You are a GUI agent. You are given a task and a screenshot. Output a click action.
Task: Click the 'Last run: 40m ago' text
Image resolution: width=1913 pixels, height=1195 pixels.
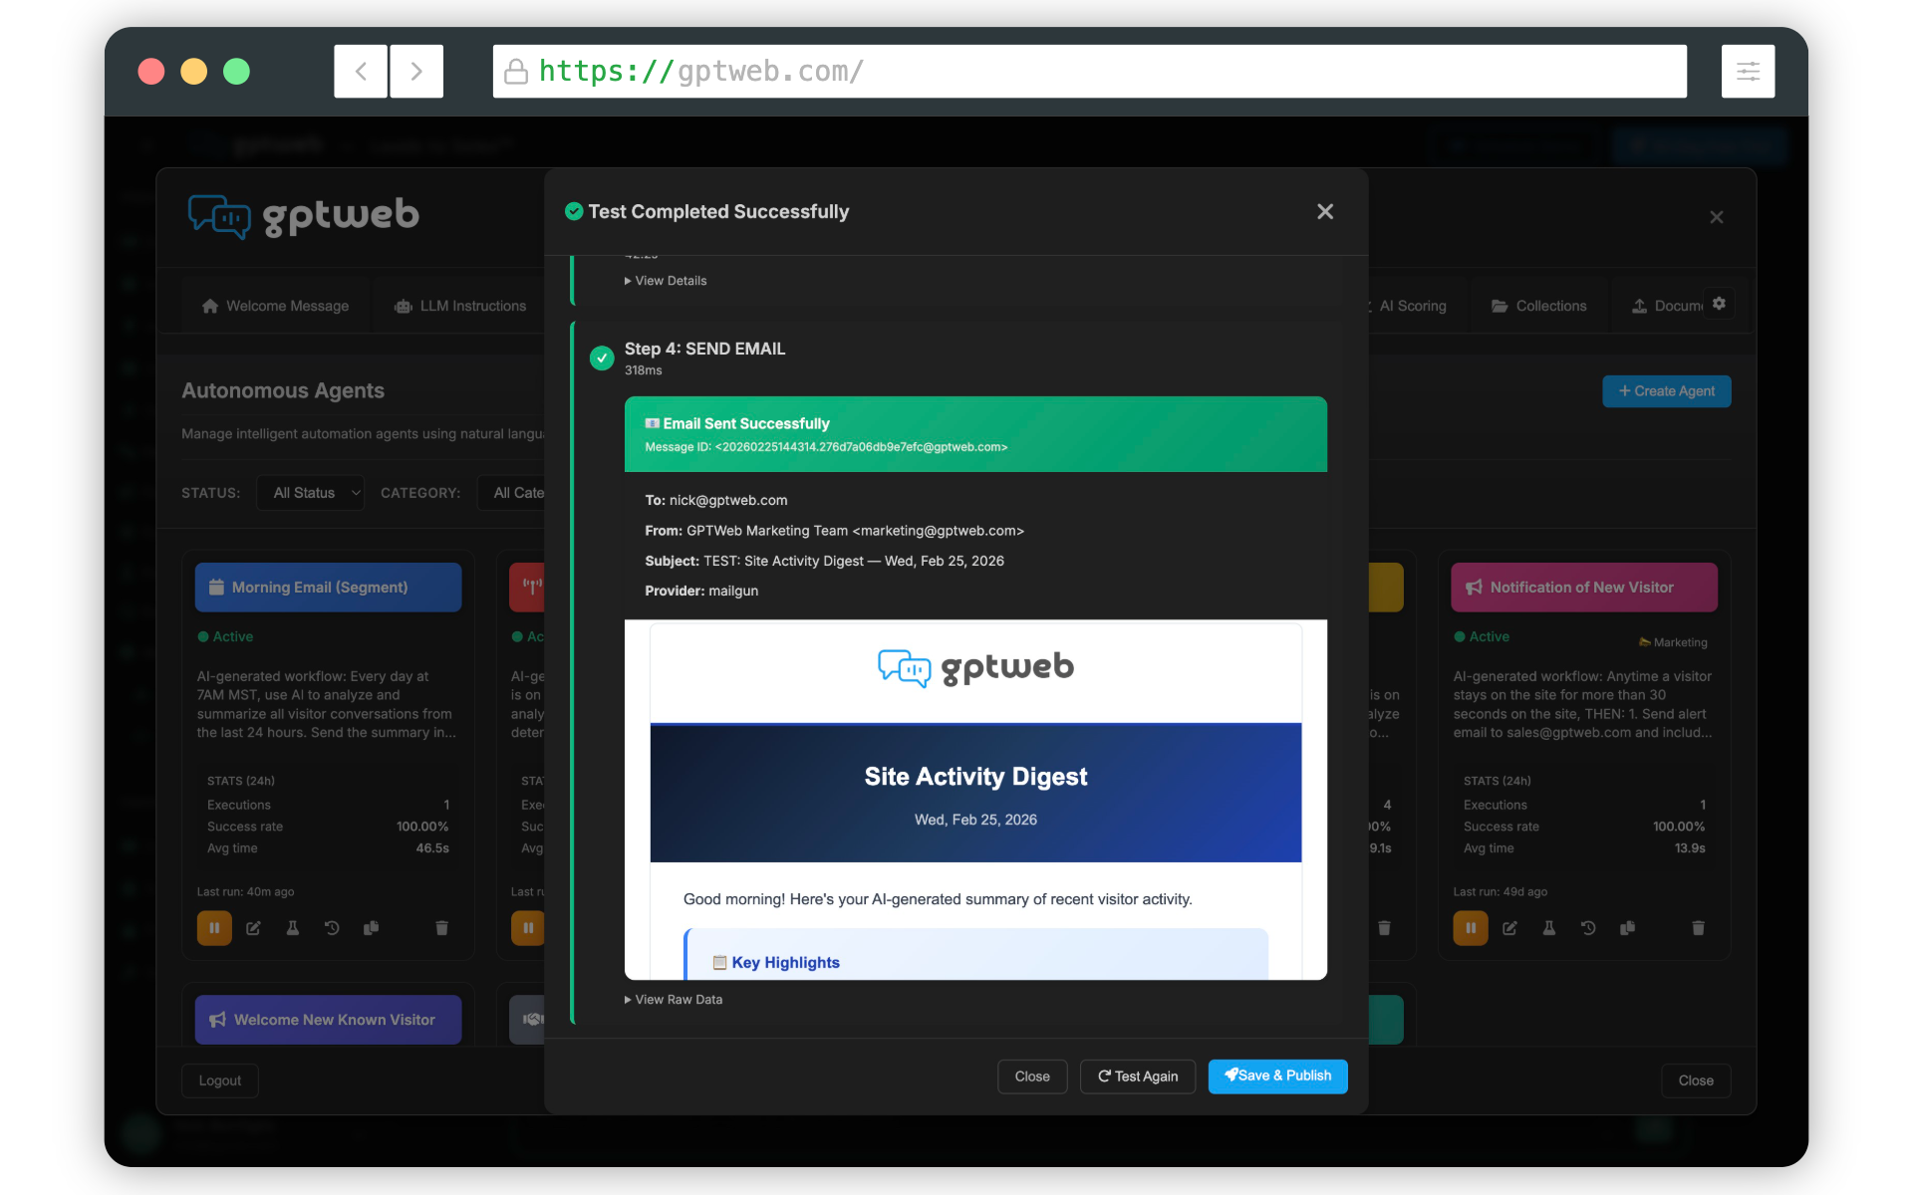[x=245, y=892]
